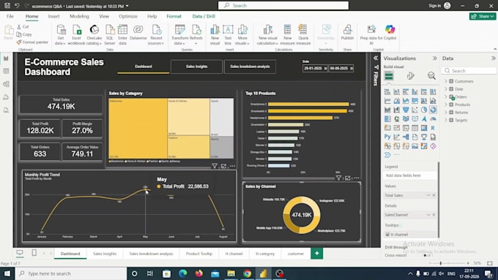Undo the last action
This screenshot has height=280, width=498.
[17, 6]
